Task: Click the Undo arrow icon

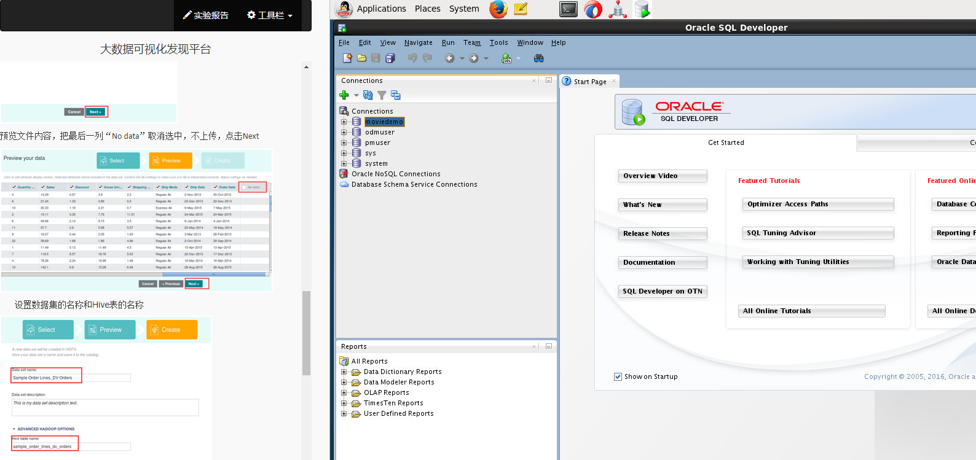Action: click(x=412, y=58)
